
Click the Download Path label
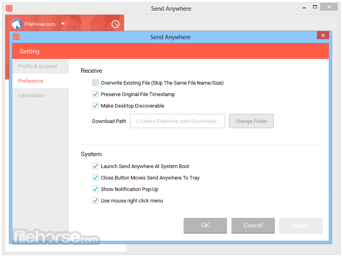[x=109, y=121]
